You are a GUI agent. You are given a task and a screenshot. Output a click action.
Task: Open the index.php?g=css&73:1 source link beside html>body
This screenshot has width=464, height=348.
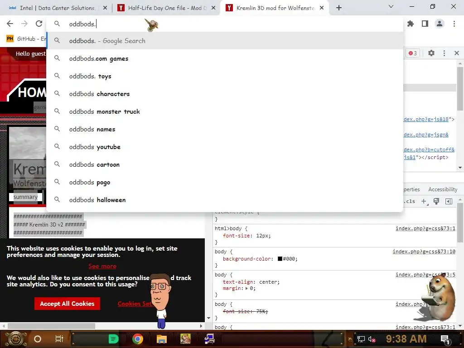coord(425,228)
